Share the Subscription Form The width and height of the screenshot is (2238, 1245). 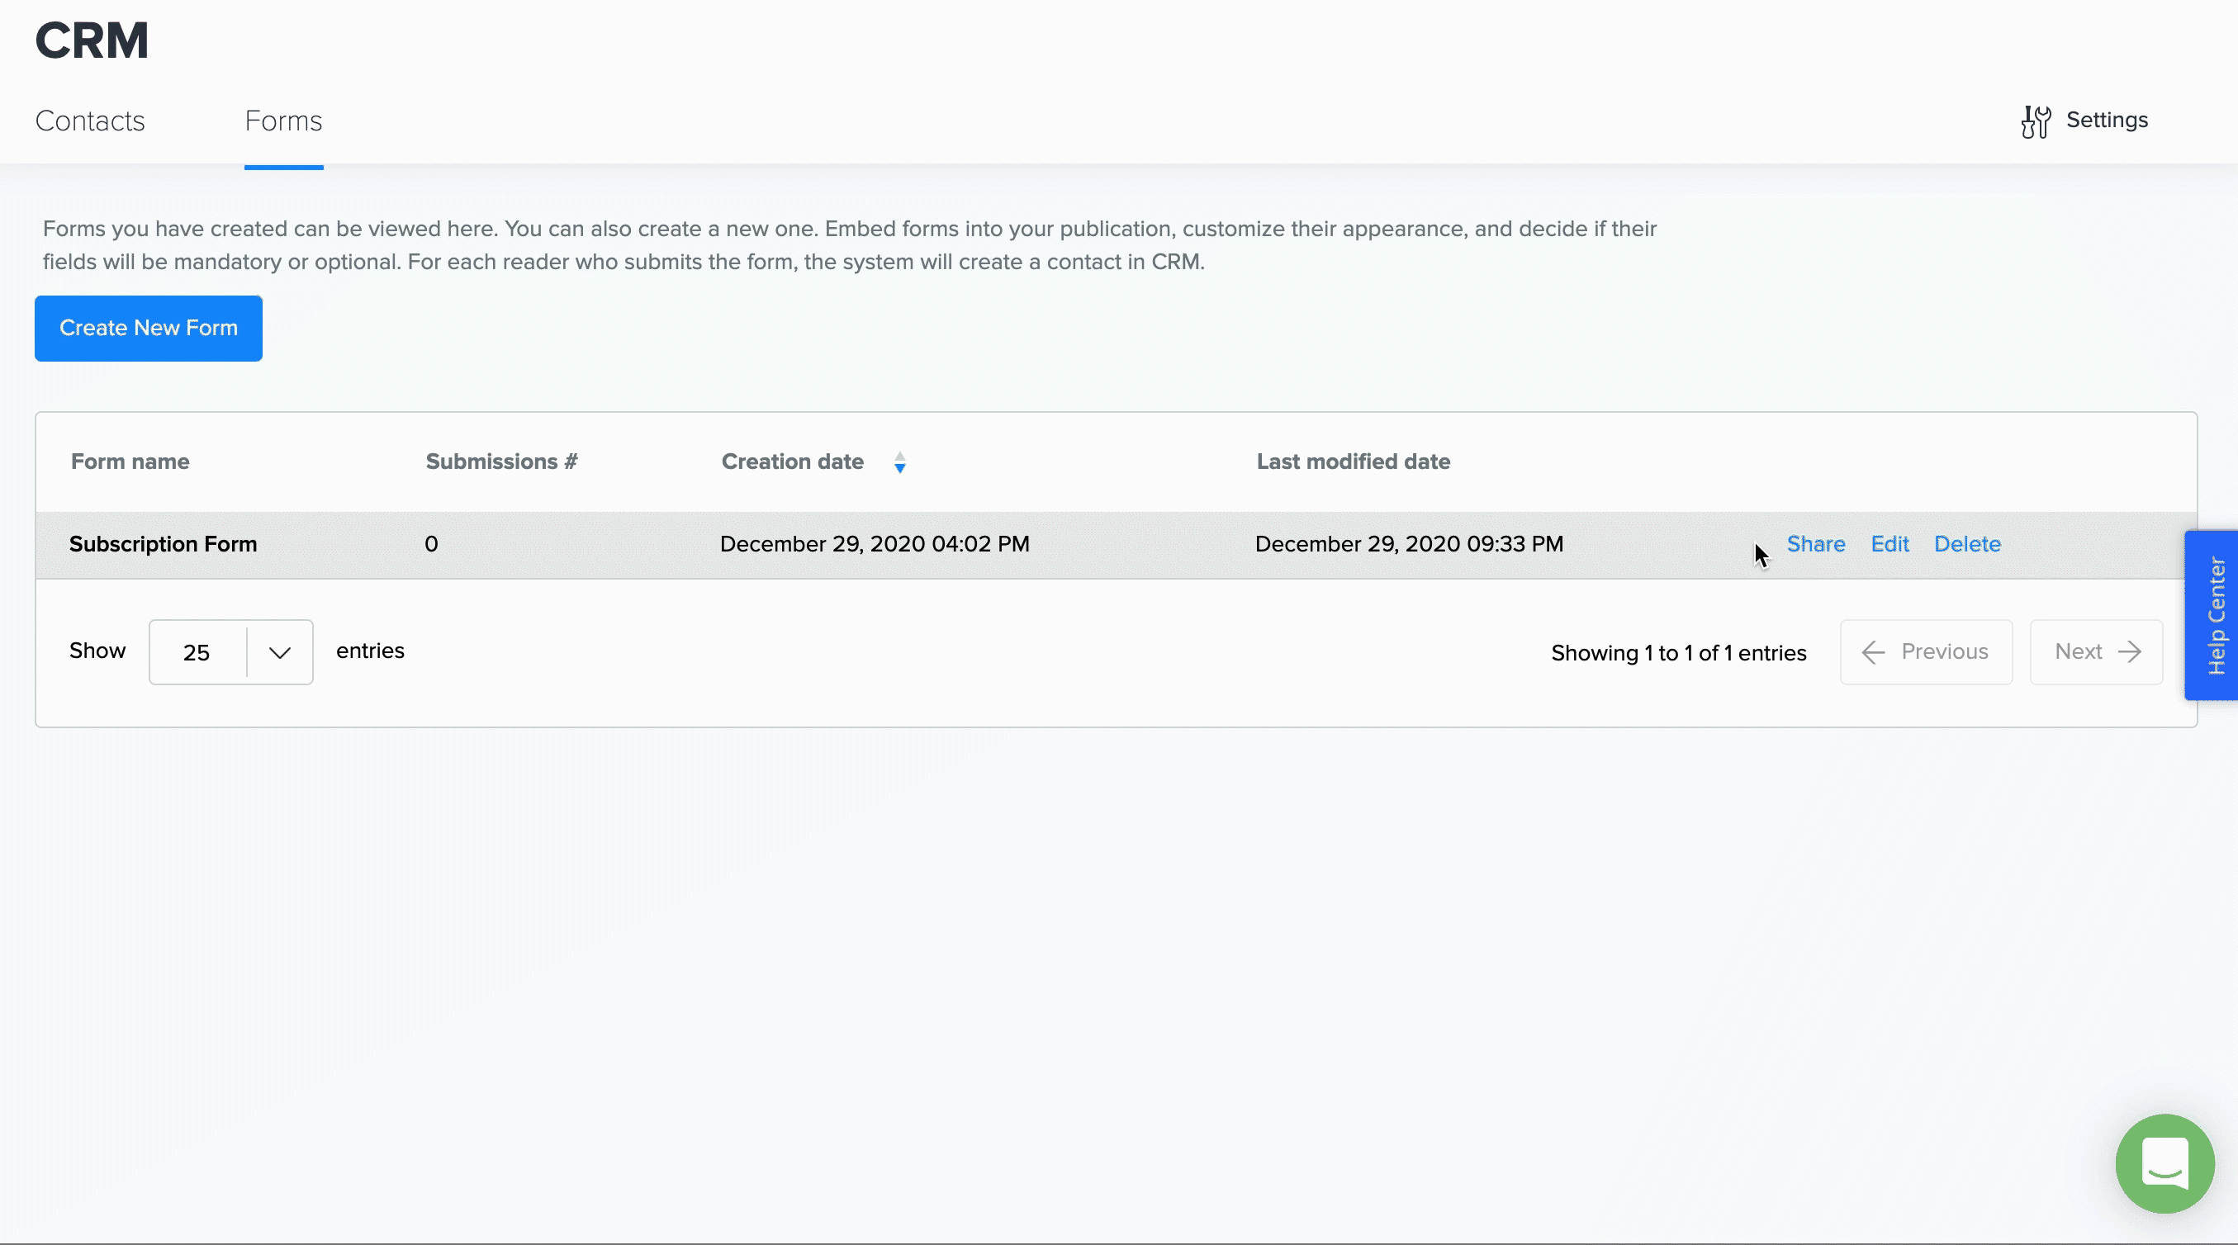[x=1815, y=544]
